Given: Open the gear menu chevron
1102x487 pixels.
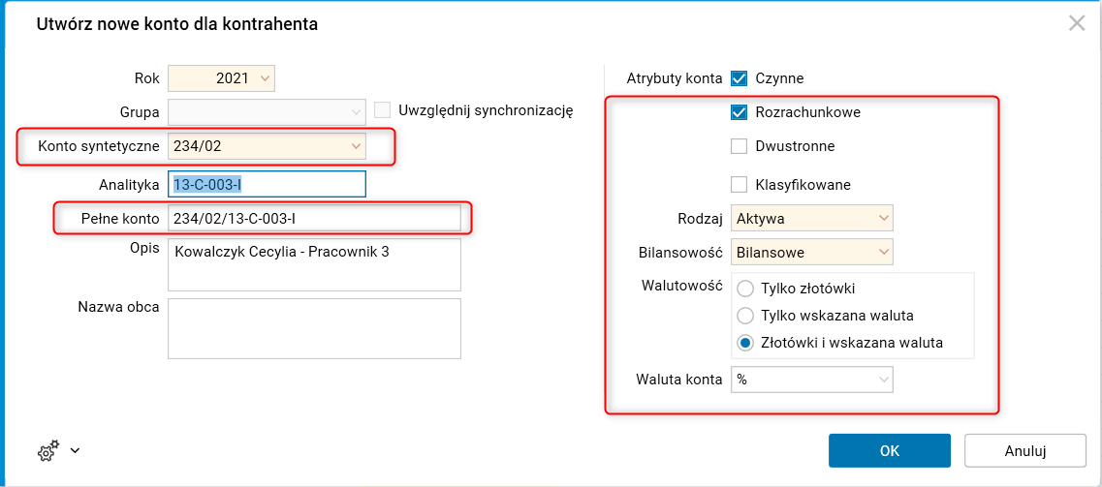Looking at the screenshot, I should (x=75, y=450).
